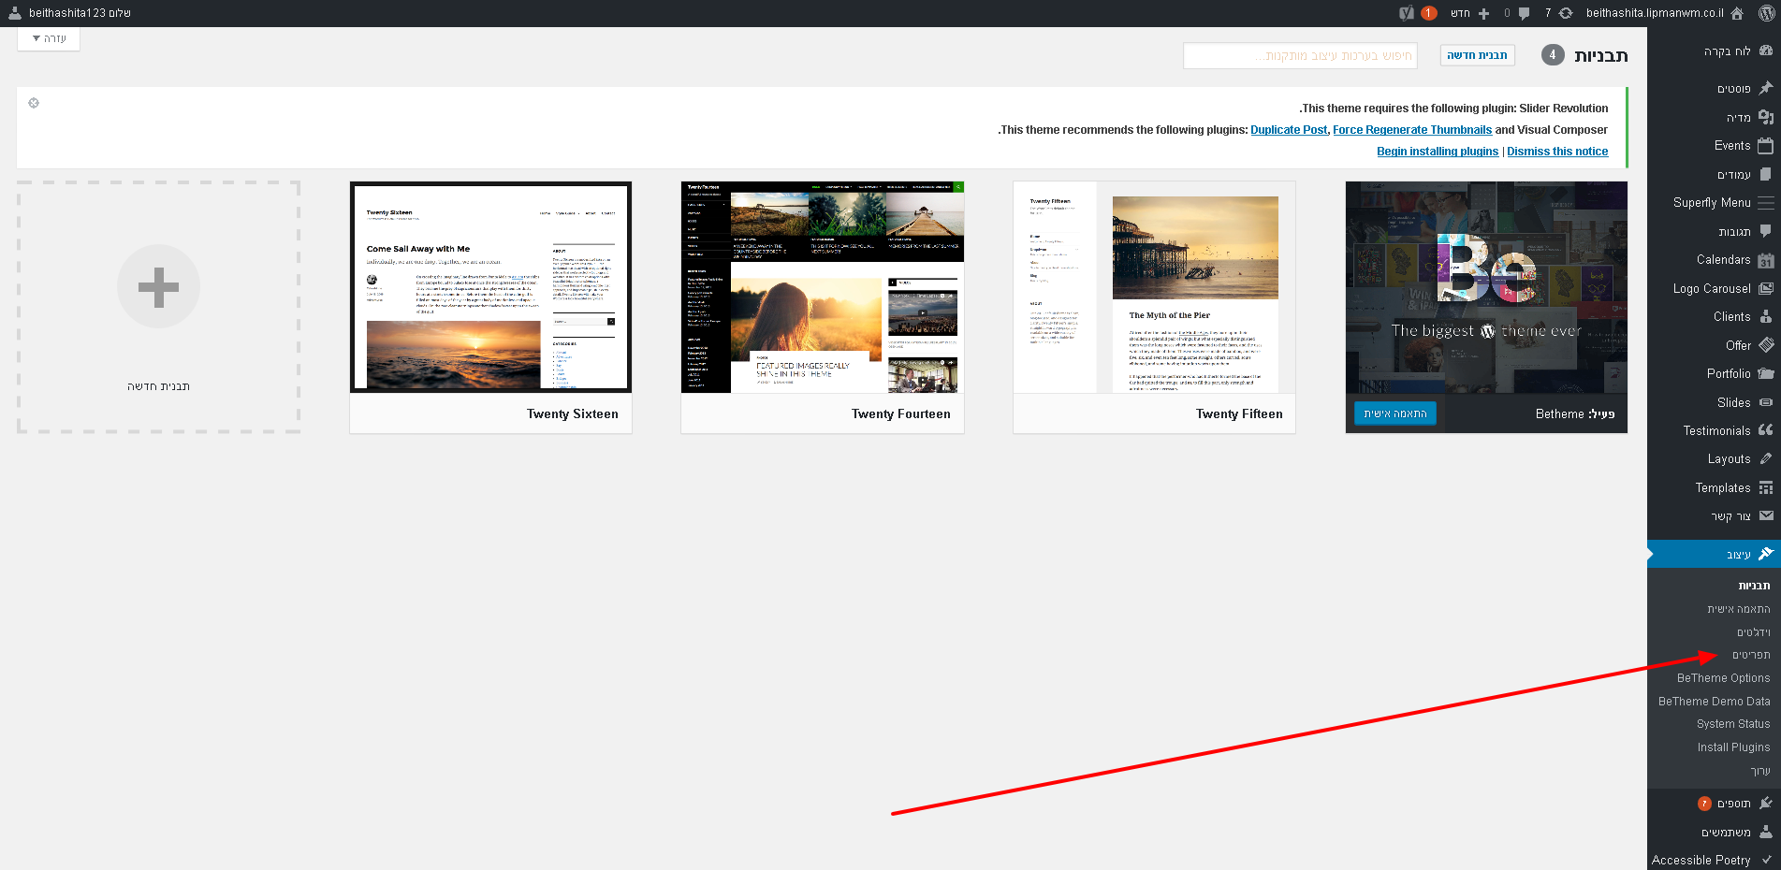Dismiss the plugin notice with the X icon
Viewport: 1781px width, 870px height.
pyautogui.click(x=34, y=103)
